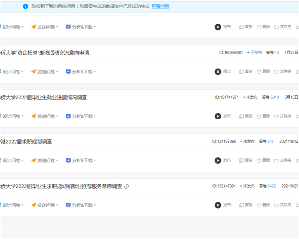Click the date 4月22日
This screenshot has width=299, height=239.
coord(291,53)
